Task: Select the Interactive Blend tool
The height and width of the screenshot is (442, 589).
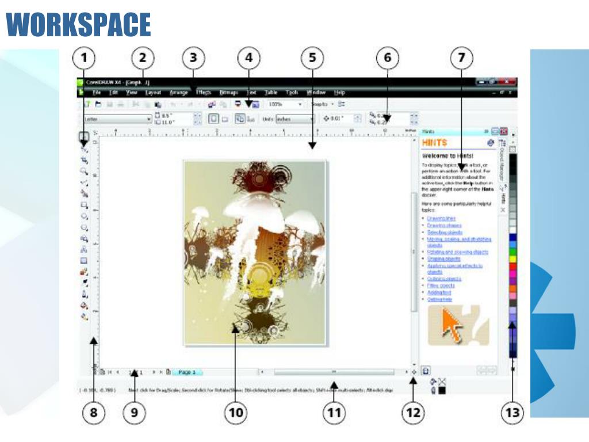Action: (x=84, y=272)
